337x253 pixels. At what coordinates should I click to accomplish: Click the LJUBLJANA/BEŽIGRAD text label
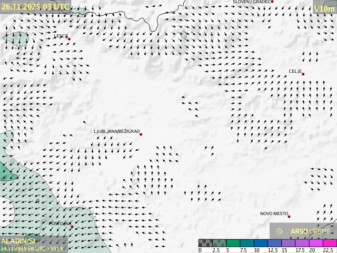117,131
